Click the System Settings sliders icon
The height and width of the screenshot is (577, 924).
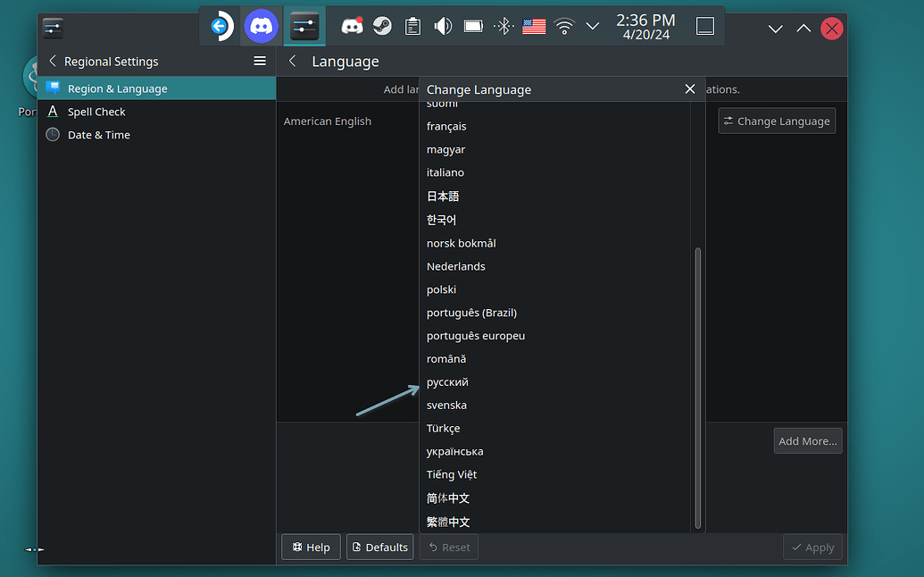[304, 26]
